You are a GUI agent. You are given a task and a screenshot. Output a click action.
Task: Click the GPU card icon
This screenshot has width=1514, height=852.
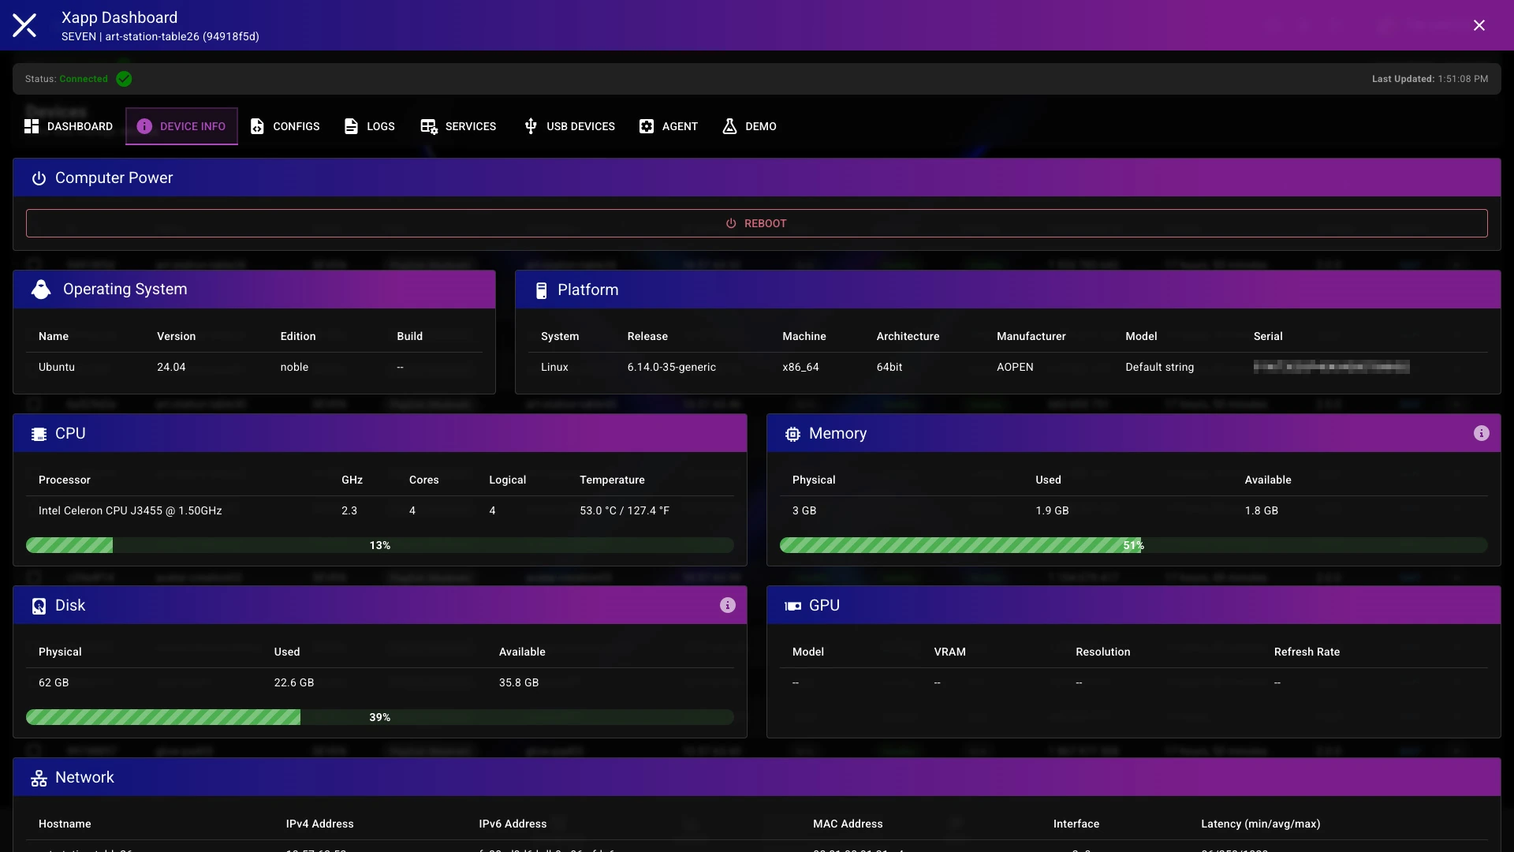pyautogui.click(x=792, y=606)
